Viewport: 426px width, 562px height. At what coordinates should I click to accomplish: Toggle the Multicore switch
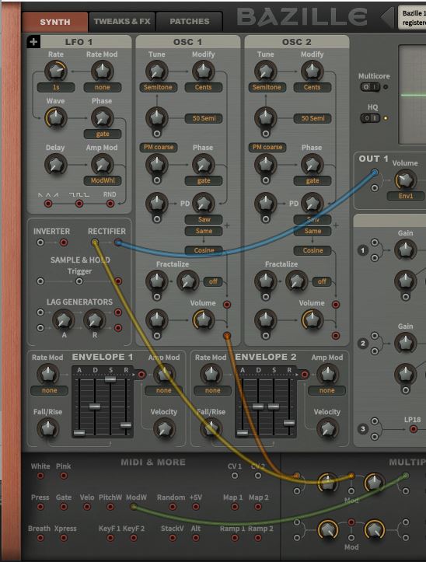(x=370, y=87)
